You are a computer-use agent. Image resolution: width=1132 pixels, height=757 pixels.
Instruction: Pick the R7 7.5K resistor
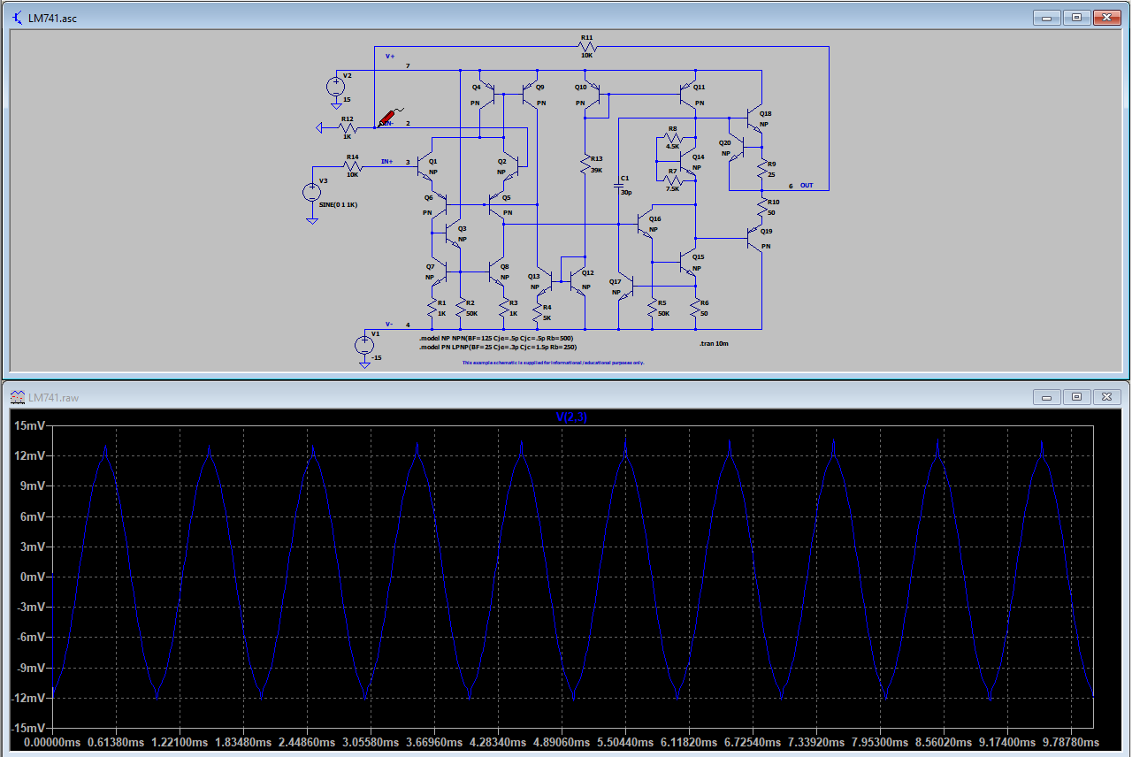(672, 179)
